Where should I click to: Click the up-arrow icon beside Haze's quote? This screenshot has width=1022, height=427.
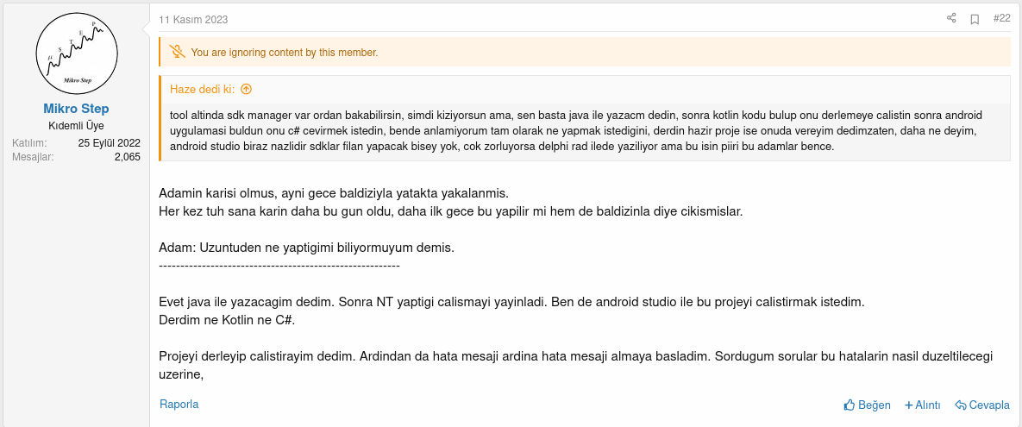[246, 89]
